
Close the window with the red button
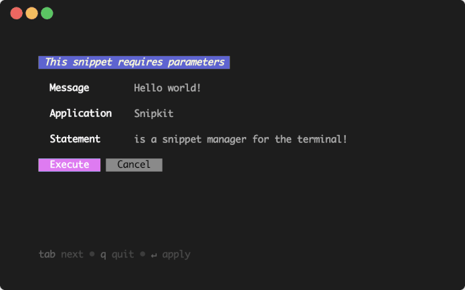pyautogui.click(x=16, y=13)
